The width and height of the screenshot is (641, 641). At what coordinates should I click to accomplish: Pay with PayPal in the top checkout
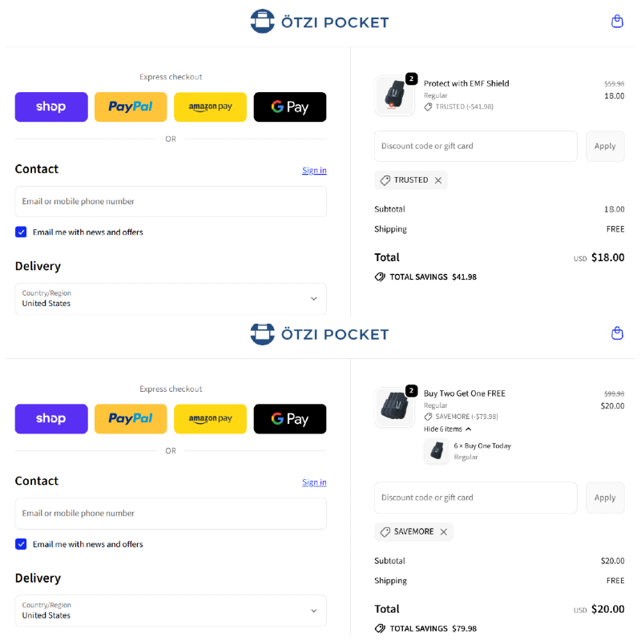131,107
